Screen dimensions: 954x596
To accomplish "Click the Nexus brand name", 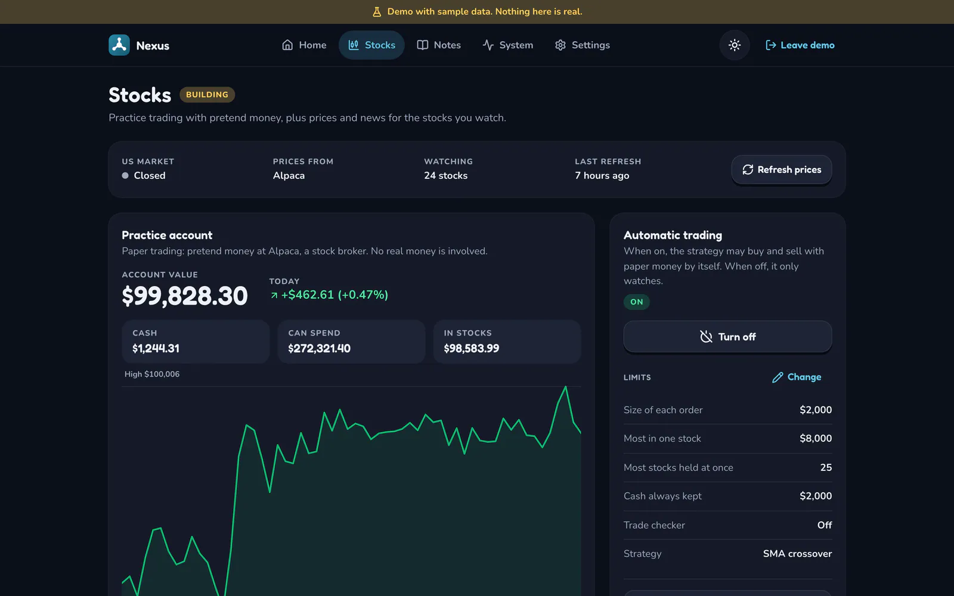I will pos(153,46).
